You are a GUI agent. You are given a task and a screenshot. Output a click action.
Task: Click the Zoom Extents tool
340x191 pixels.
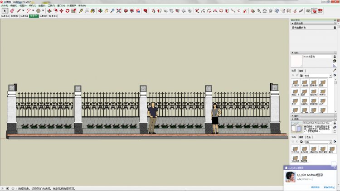(x=118, y=10)
